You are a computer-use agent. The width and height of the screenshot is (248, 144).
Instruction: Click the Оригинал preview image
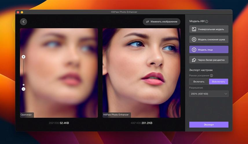point(59,73)
